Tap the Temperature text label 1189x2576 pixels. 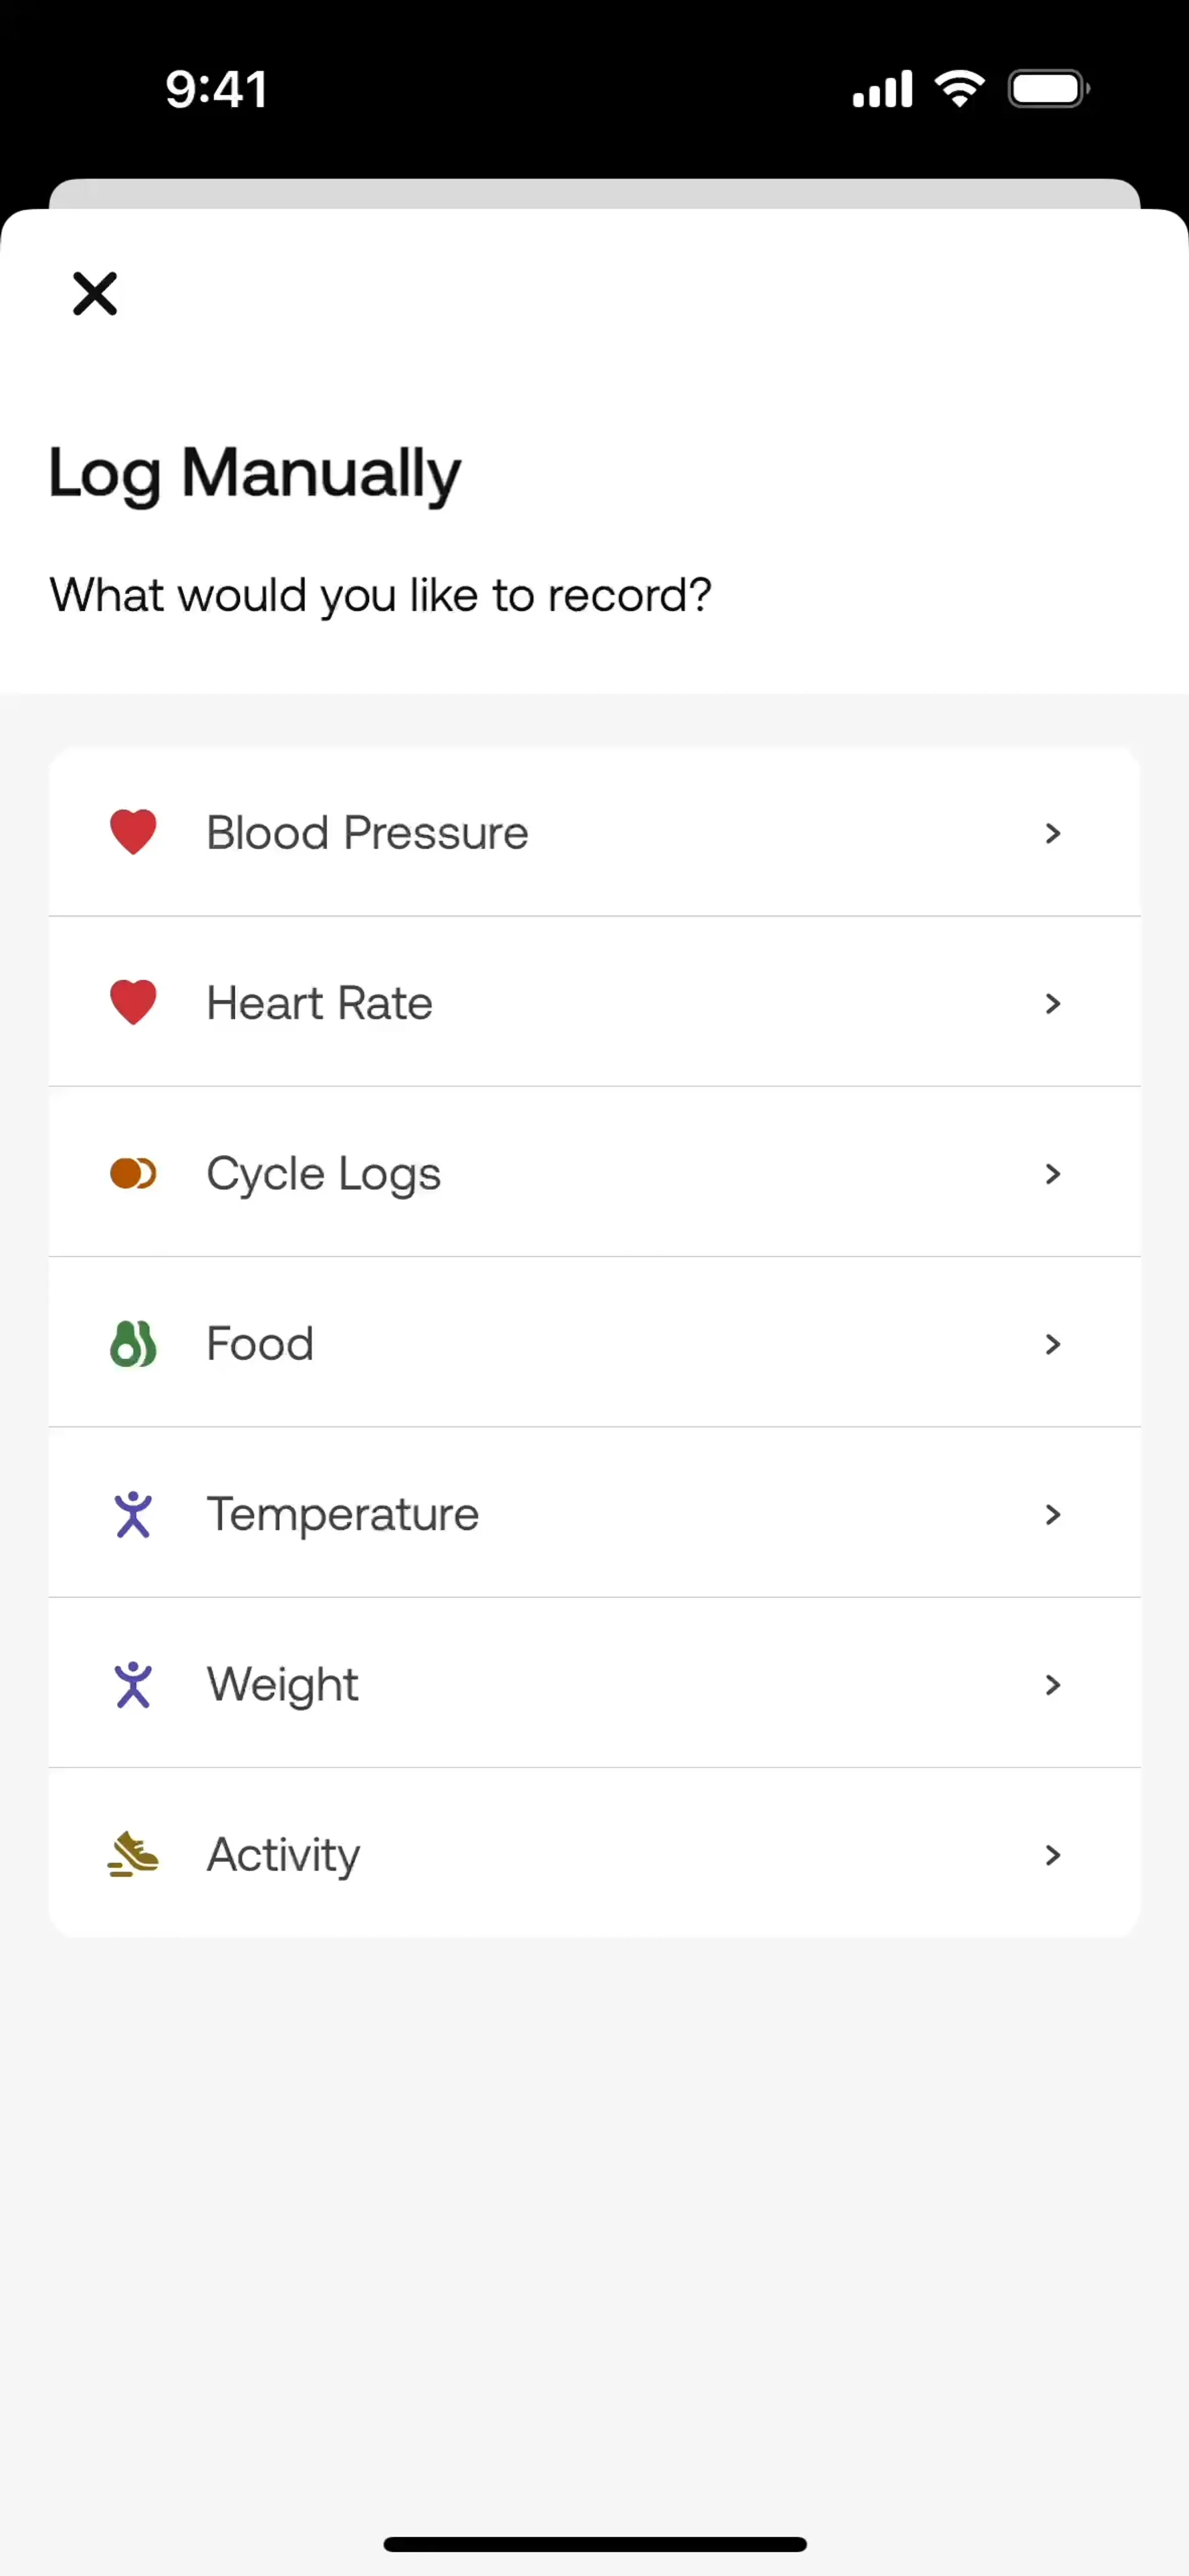pyautogui.click(x=342, y=1515)
